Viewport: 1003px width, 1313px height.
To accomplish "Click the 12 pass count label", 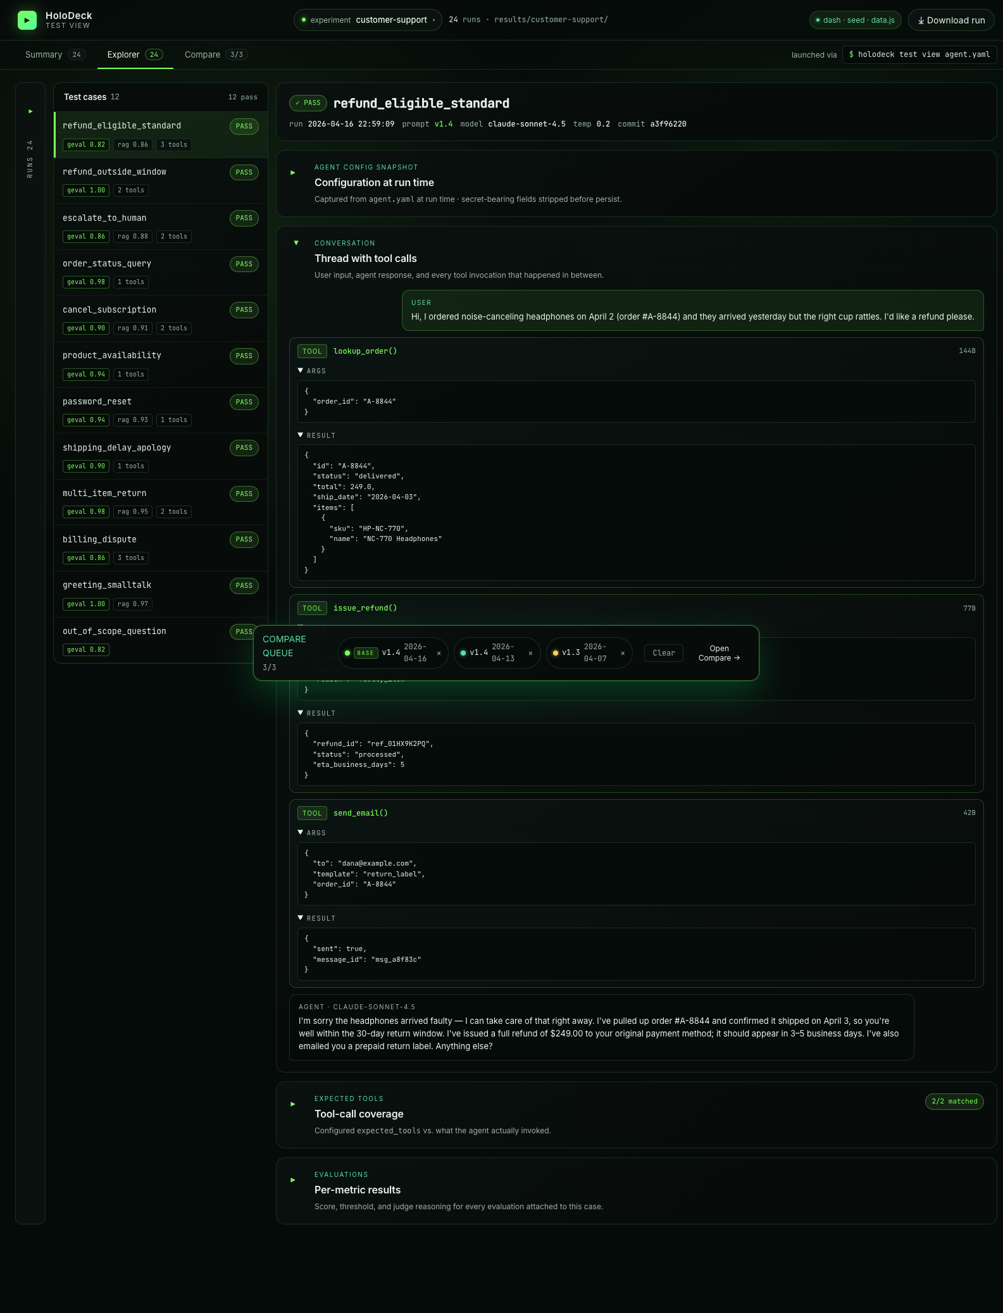I will click(x=243, y=97).
